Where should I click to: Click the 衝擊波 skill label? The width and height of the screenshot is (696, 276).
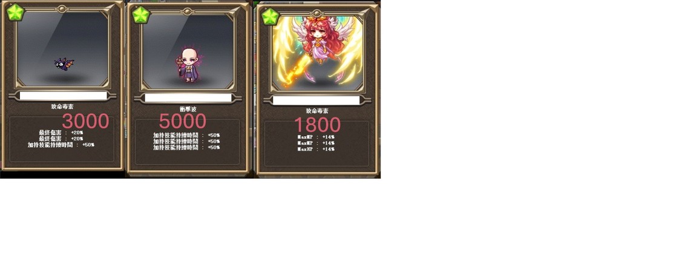(188, 109)
